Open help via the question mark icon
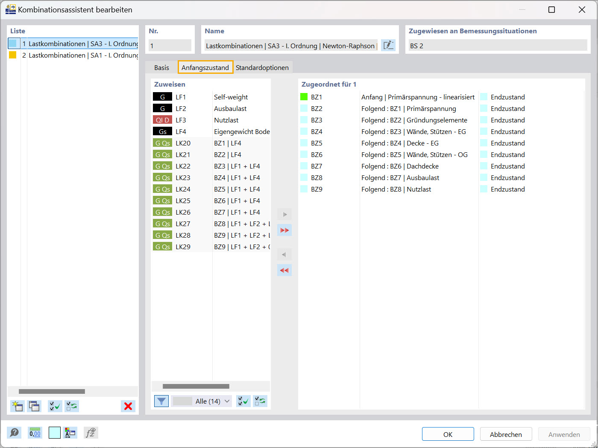Image resolution: width=598 pixels, height=448 pixels. pyautogui.click(x=14, y=433)
